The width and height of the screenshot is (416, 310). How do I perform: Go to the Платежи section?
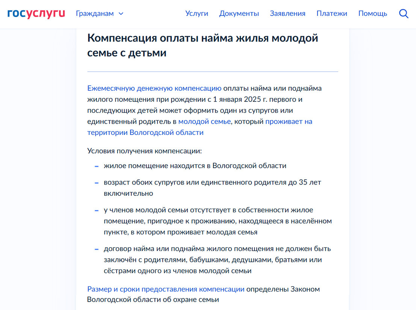pos(332,13)
